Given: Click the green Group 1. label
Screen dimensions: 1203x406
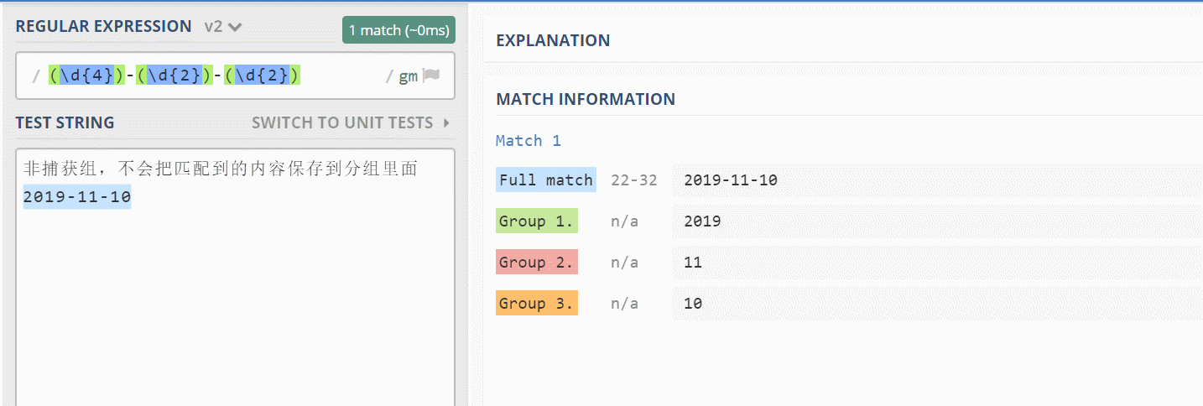Looking at the screenshot, I should [x=537, y=221].
